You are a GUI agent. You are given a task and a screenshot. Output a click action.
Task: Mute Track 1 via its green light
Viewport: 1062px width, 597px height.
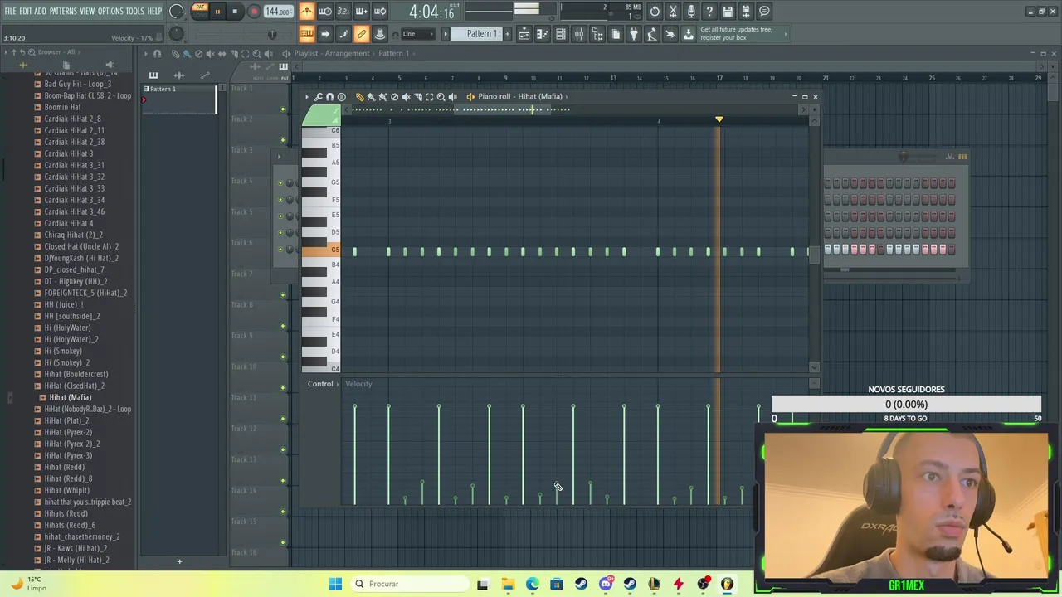283,109
